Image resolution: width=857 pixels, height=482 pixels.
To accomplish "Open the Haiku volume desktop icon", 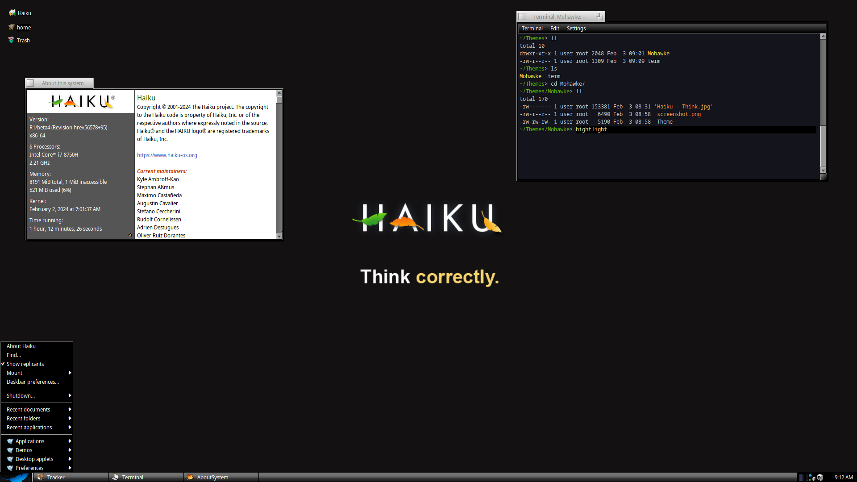I will (x=12, y=13).
